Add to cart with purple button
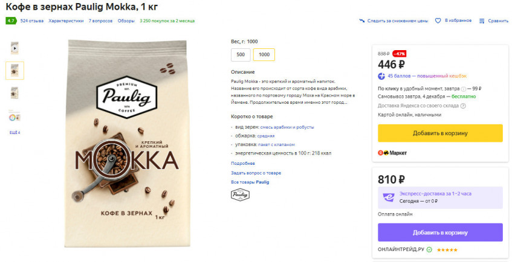The height and width of the screenshot is (262, 512). (x=440, y=232)
